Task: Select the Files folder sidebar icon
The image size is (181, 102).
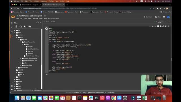Action: click(x=12, y=37)
